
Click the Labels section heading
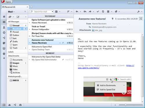pyautogui.click(x=11, y=52)
